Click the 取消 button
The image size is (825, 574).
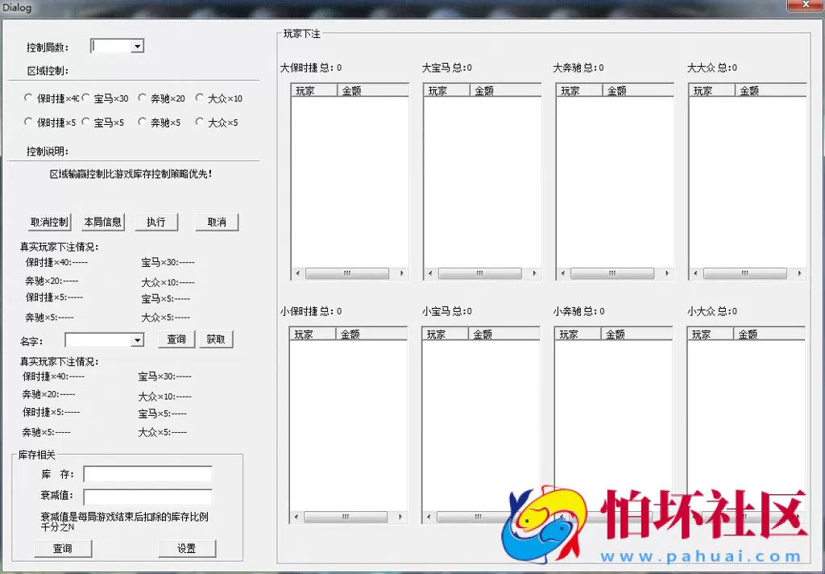click(x=215, y=222)
